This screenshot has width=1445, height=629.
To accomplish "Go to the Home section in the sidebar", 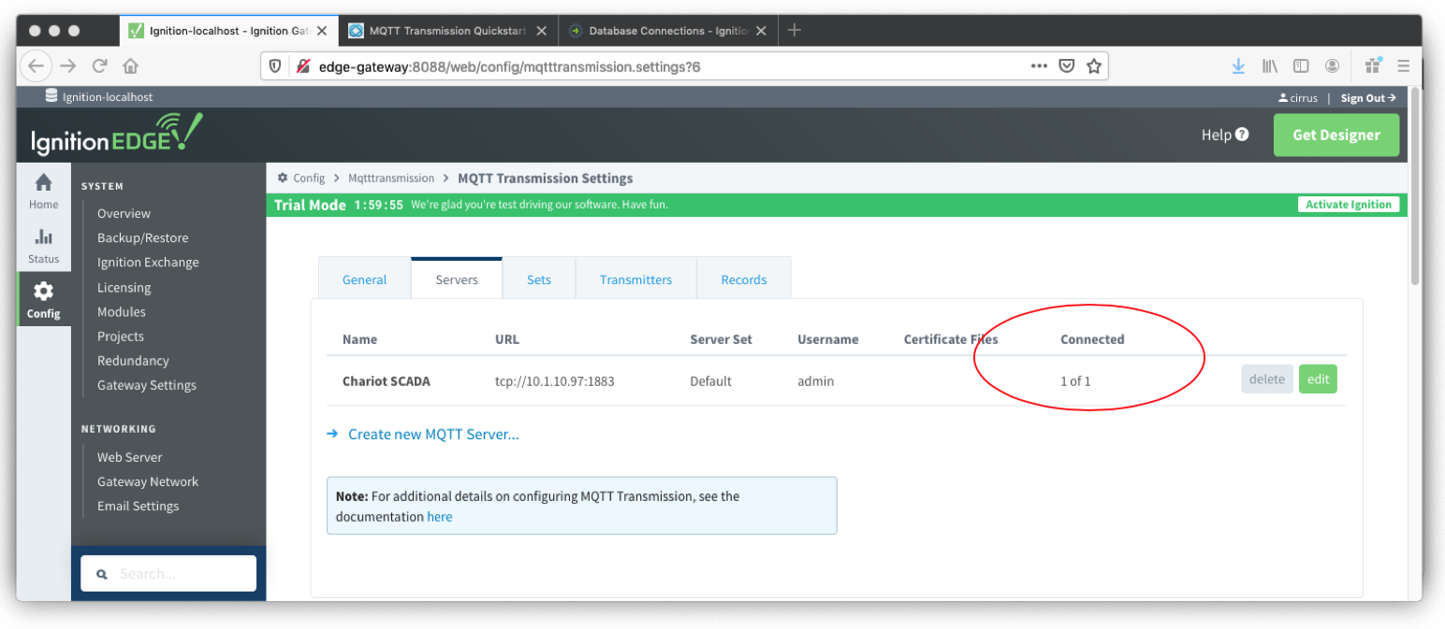I will click(43, 191).
